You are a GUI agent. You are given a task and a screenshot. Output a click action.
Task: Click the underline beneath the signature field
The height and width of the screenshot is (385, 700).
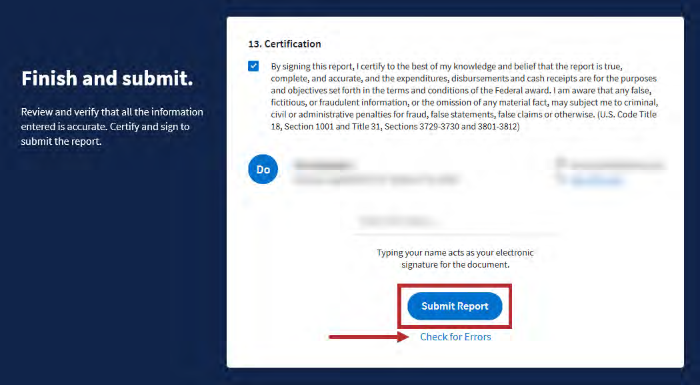[x=456, y=234]
